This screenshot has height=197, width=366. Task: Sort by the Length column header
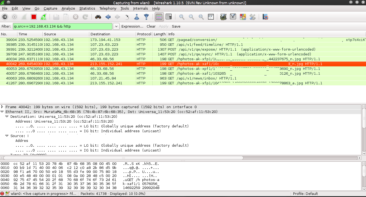160,34
